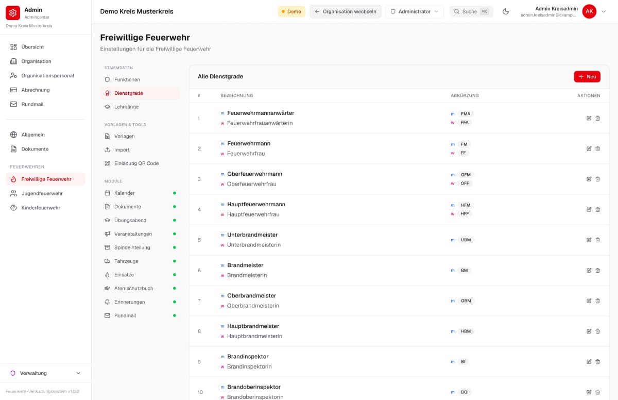Edit the Oberfeuerwehrmann row
Screen dimensions: 618x400
click(x=589, y=179)
